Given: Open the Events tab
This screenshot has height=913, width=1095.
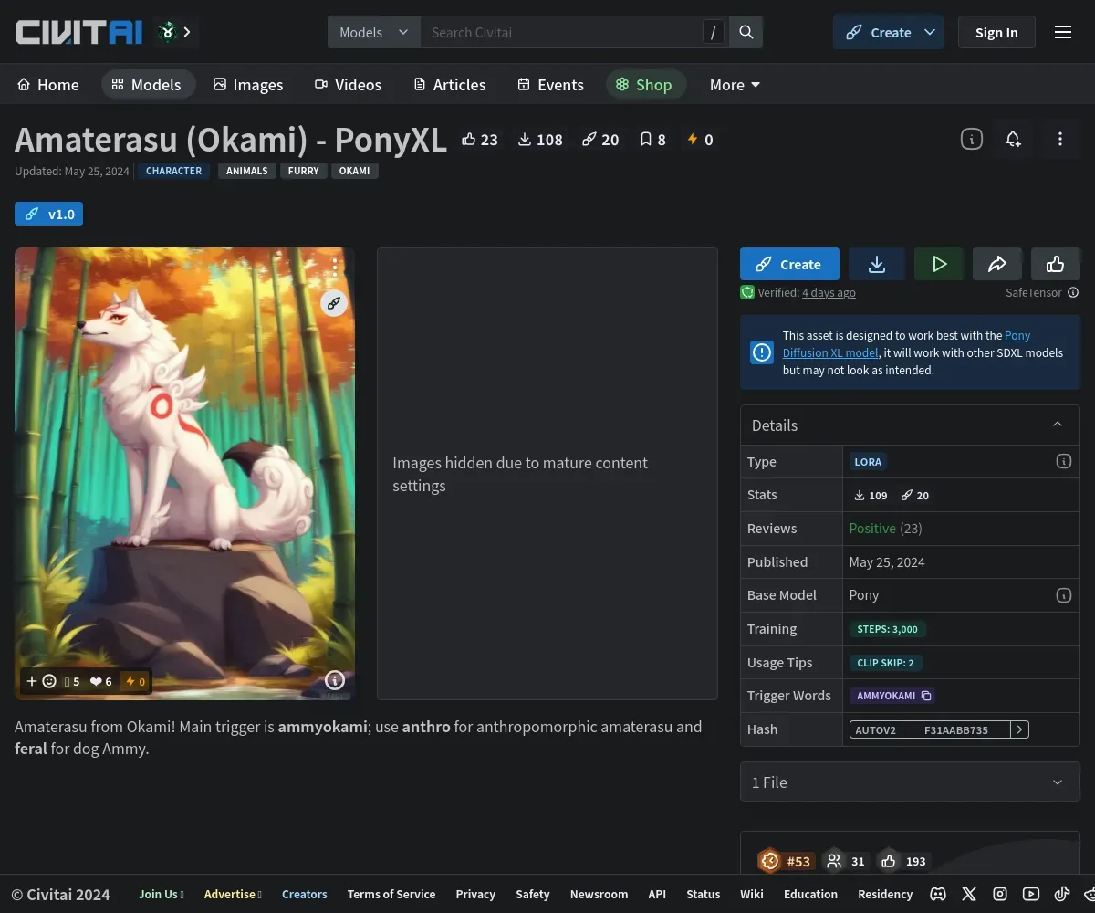Looking at the screenshot, I should pos(550,85).
